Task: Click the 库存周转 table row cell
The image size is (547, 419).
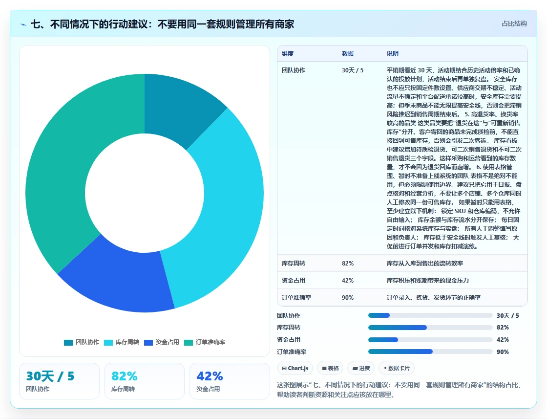Action: 294,263
